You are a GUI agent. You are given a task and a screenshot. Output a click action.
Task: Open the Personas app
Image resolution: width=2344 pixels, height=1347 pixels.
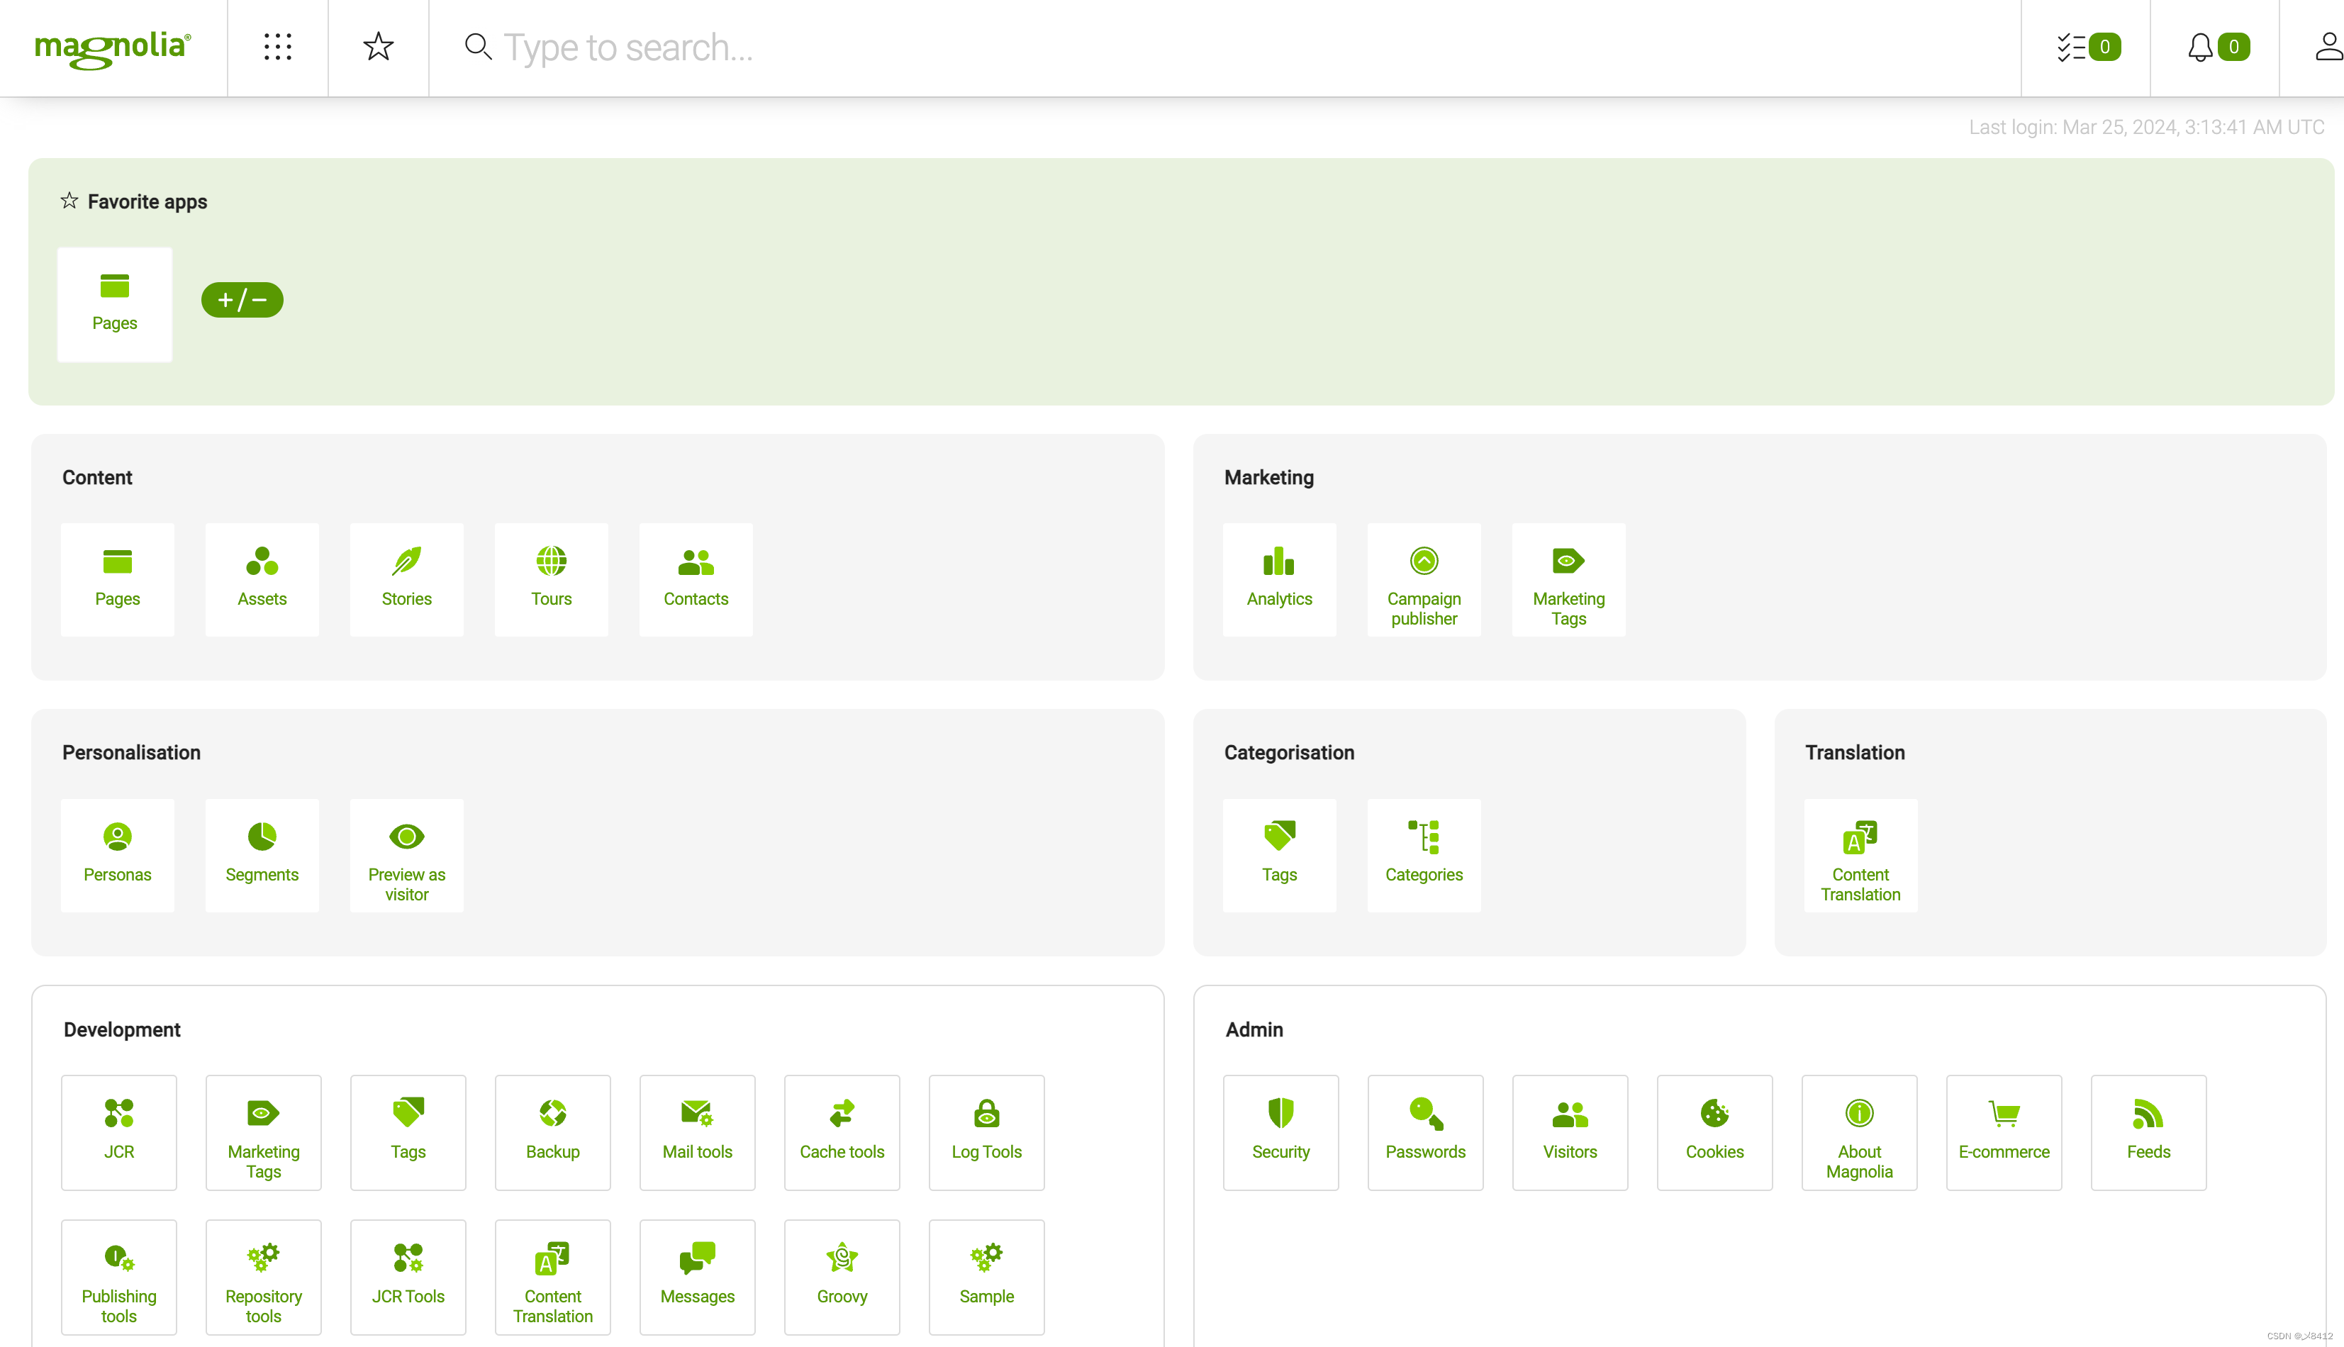(118, 854)
